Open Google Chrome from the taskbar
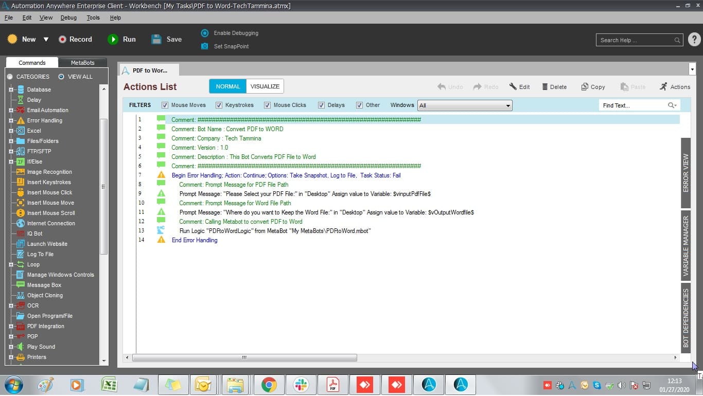Viewport: 703px width, 396px height. pyautogui.click(x=269, y=385)
